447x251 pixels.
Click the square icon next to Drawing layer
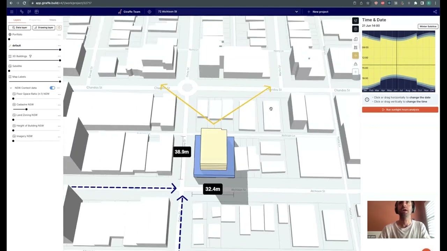(x=59, y=28)
